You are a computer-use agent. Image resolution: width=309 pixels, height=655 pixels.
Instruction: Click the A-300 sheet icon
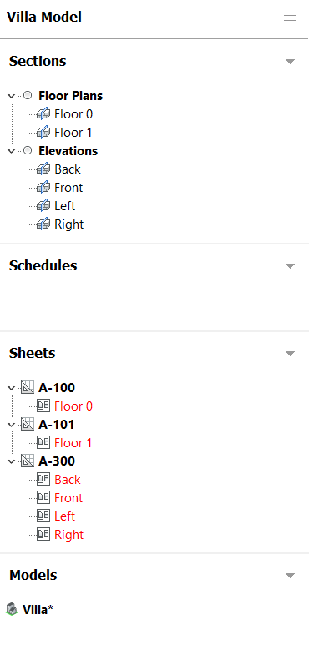[x=28, y=461]
